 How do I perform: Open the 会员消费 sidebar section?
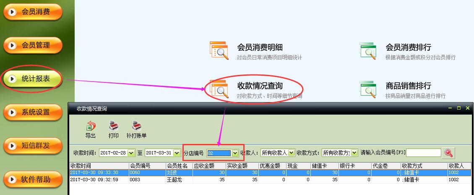coord(33,12)
